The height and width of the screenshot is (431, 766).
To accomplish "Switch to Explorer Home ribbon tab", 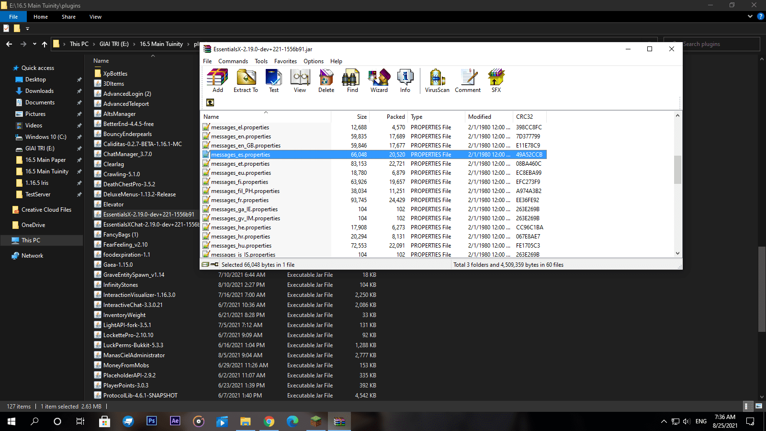I will click(x=41, y=17).
